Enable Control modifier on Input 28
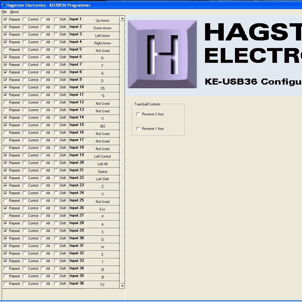 [24, 223]
